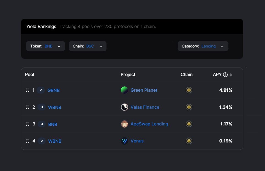The image size is (265, 171).
Task: Click BSC chain icon in Green Planet row
Action: point(189,90)
